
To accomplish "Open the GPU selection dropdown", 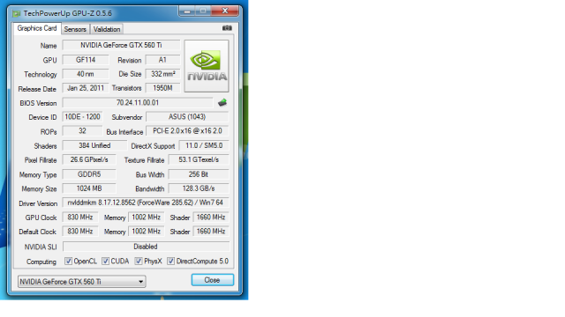I will tap(82, 282).
